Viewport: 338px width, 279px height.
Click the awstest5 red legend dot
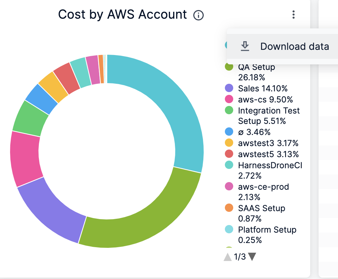229,154
